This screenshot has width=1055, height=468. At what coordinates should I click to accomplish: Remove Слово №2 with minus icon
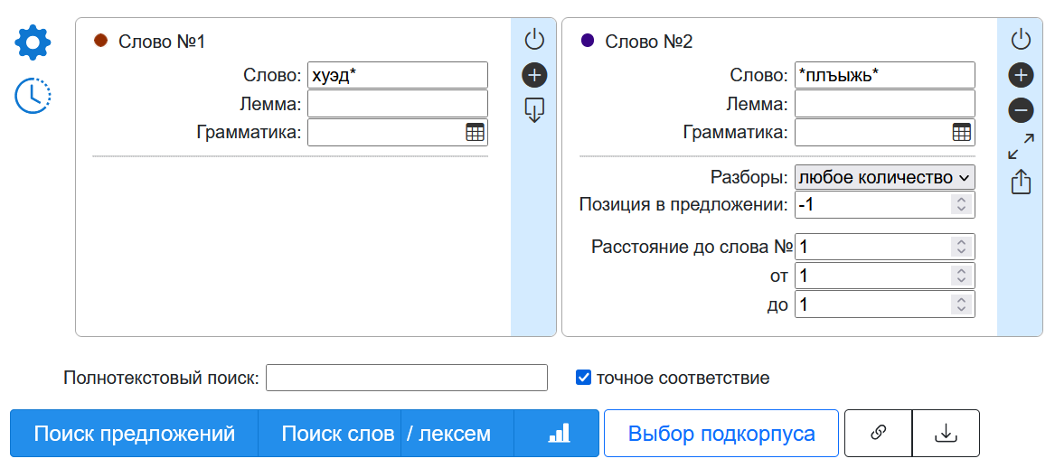pyautogui.click(x=1021, y=111)
